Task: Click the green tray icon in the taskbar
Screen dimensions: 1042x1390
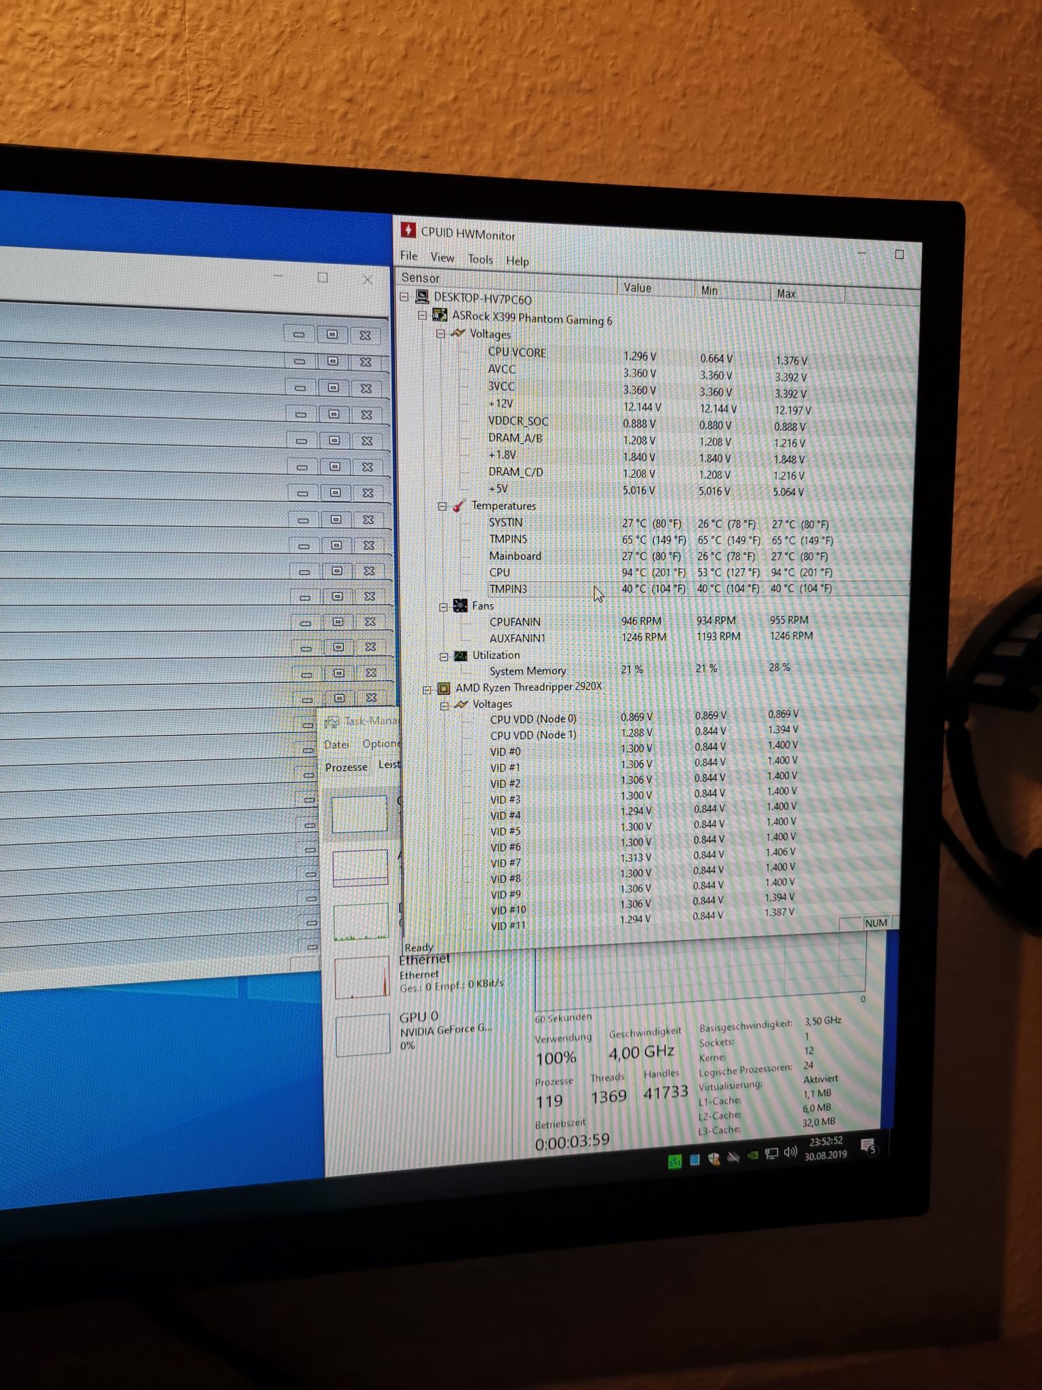Action: click(x=674, y=1162)
